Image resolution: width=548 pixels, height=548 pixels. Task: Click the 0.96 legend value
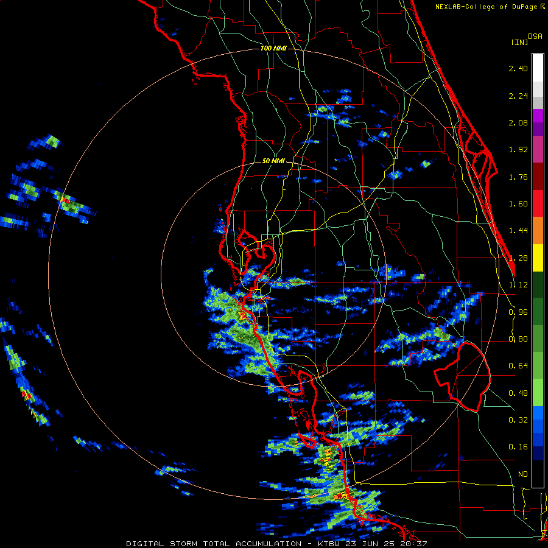click(518, 312)
